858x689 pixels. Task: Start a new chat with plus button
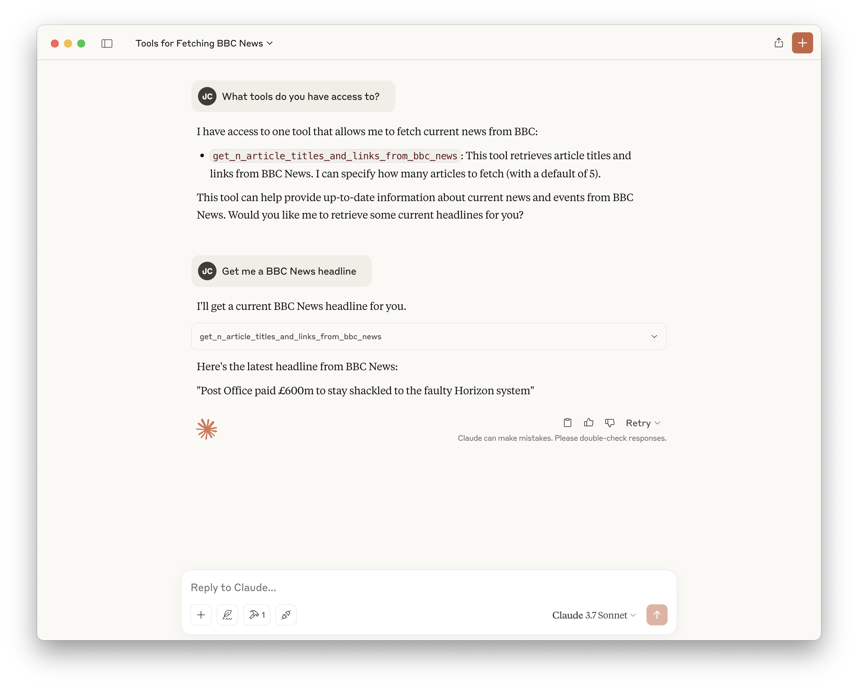click(802, 43)
